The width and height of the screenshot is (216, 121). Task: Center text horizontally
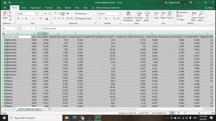(x=59, y=18)
